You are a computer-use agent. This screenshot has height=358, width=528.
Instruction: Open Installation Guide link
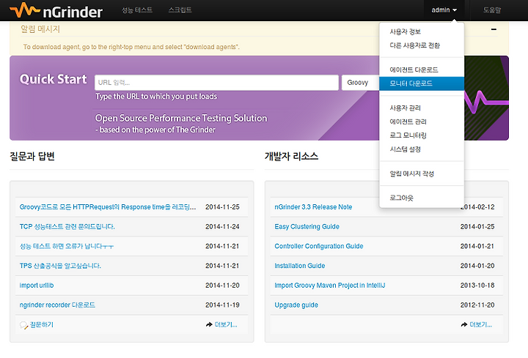300,266
